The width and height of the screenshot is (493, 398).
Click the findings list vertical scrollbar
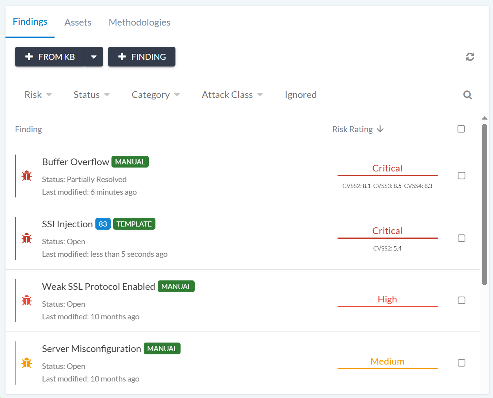click(484, 205)
